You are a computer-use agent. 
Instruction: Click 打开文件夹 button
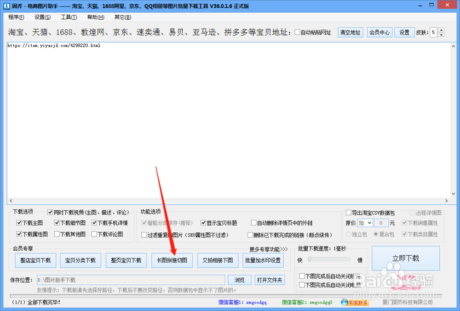coord(270,280)
